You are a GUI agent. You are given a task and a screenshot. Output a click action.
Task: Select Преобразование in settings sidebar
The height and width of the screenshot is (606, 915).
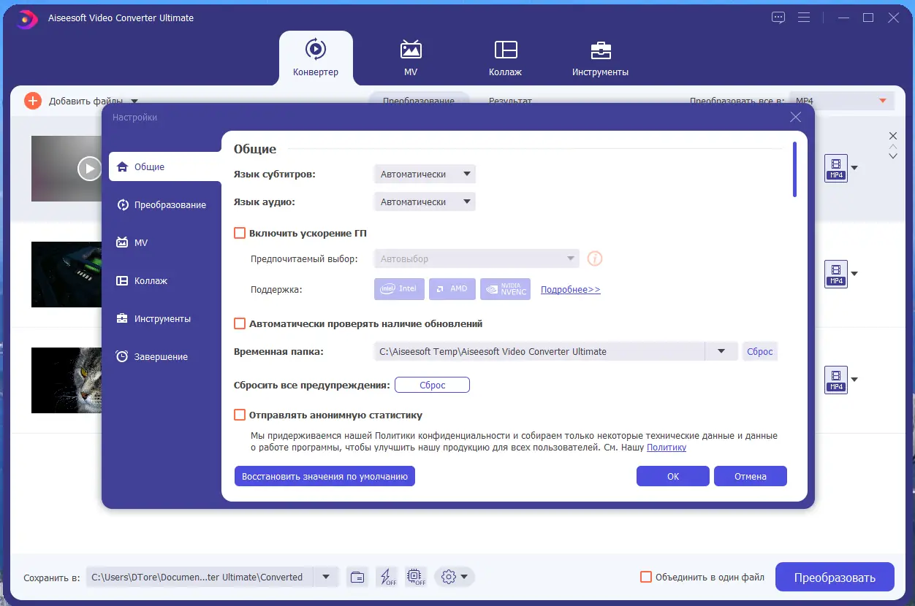click(162, 205)
